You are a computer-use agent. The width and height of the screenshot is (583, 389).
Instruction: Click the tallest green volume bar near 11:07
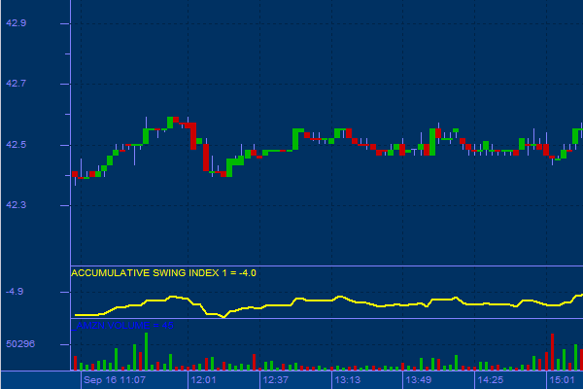[146, 351]
